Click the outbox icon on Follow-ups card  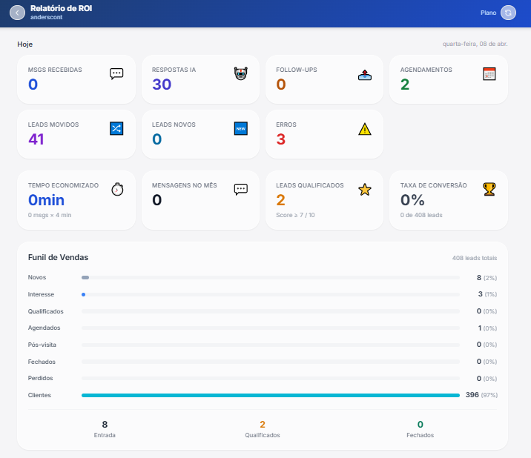[x=364, y=73]
